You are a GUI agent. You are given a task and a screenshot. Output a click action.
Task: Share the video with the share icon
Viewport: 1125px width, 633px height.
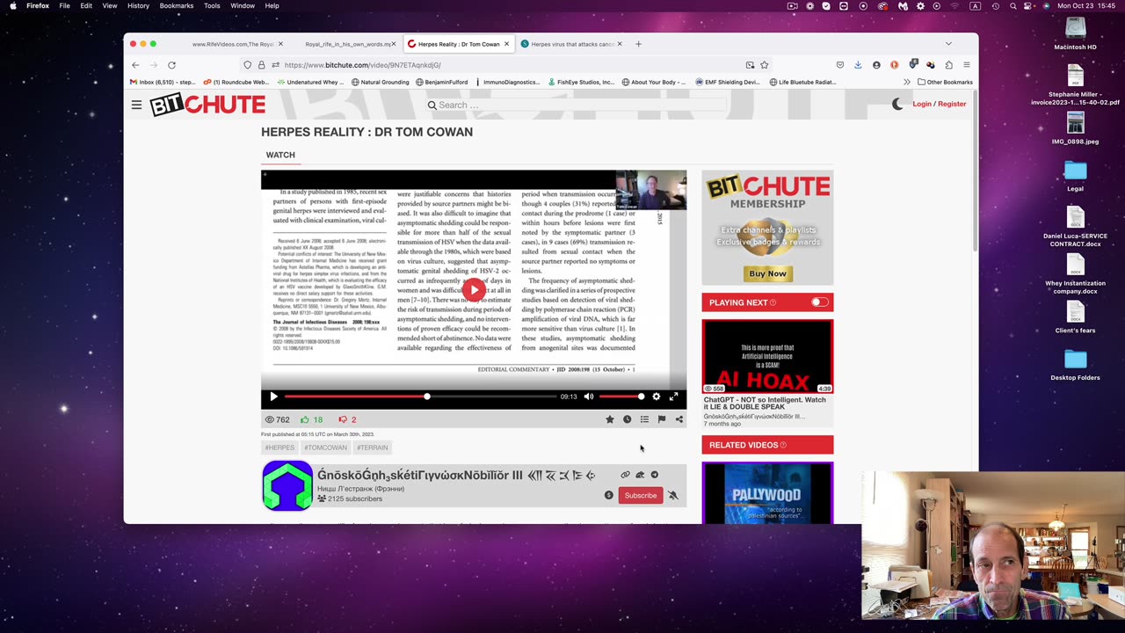tap(679, 419)
